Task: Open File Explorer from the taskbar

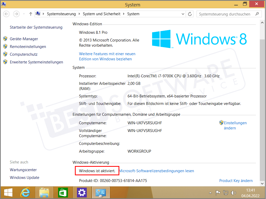Action: [44, 192]
